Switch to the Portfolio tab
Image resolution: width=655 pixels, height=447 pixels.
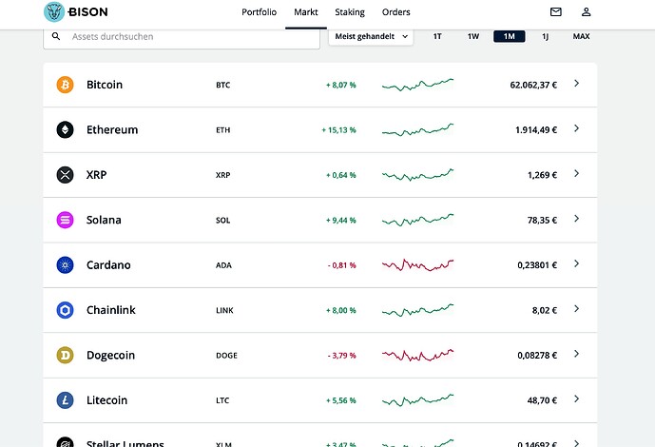point(259,12)
